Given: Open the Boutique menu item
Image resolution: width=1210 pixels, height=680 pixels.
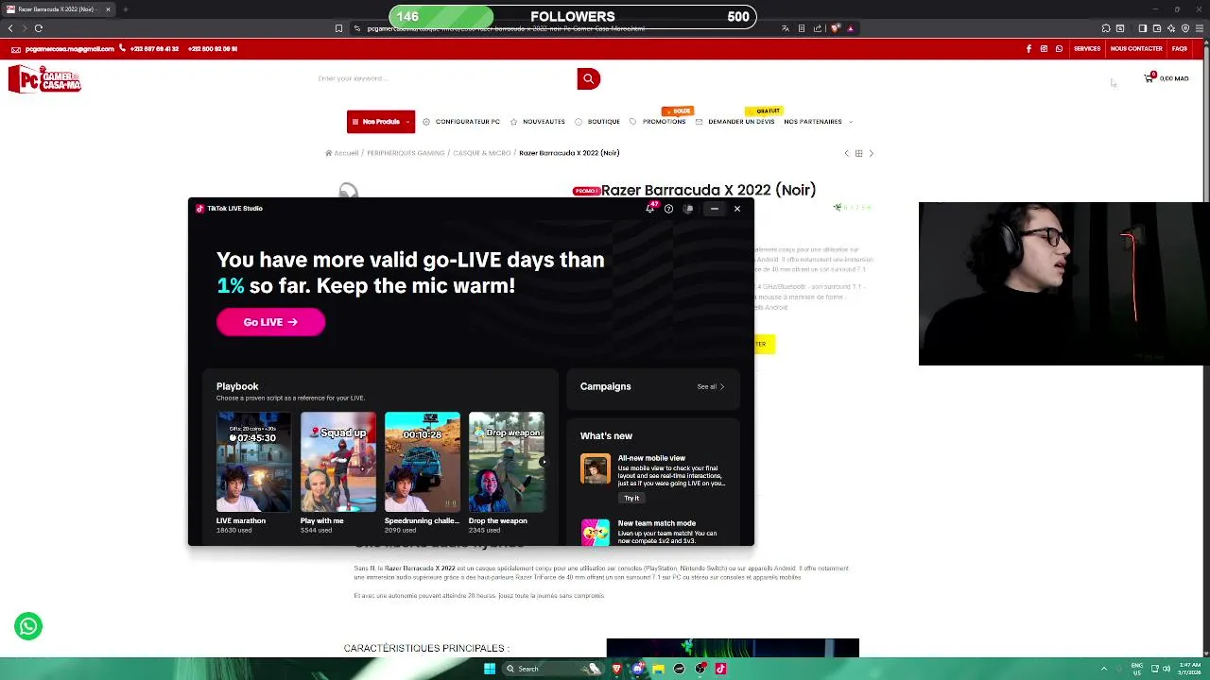Looking at the screenshot, I should click(x=597, y=122).
